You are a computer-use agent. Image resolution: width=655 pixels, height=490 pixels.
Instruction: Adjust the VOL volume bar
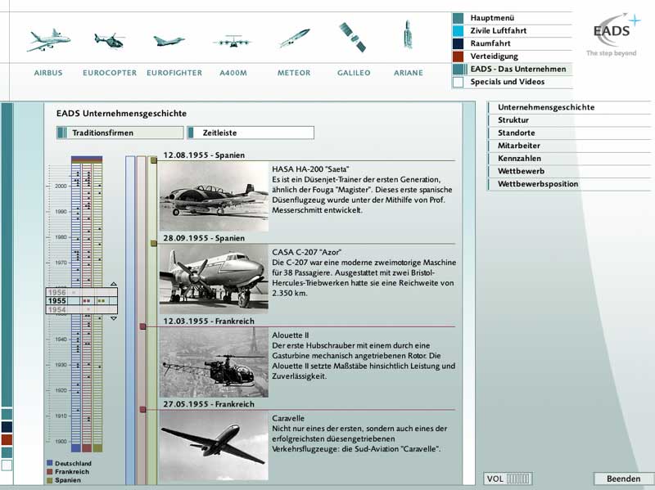pos(518,479)
